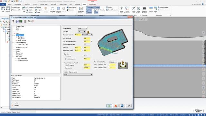
Task: Choose Outline Shaded appearance icon
Action: click(x=58, y=9)
